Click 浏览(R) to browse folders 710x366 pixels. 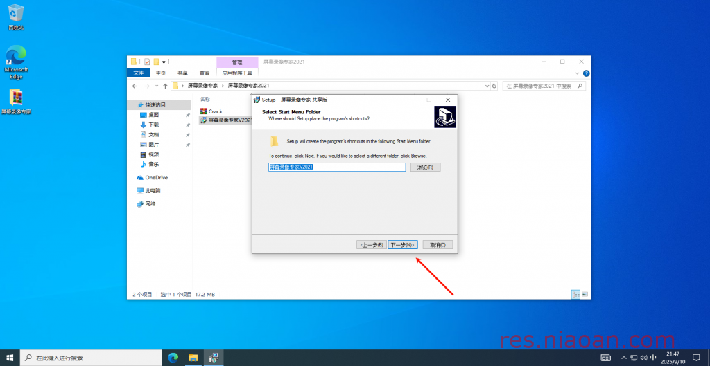click(x=425, y=167)
